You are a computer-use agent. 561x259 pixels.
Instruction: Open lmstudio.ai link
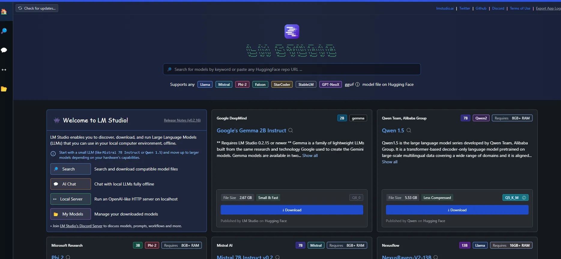pyautogui.click(x=445, y=8)
